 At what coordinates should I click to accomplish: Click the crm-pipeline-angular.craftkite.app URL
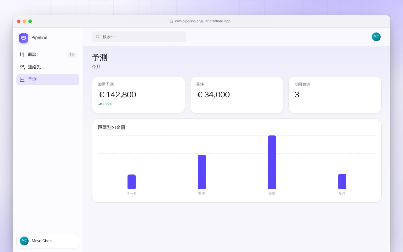203,21
